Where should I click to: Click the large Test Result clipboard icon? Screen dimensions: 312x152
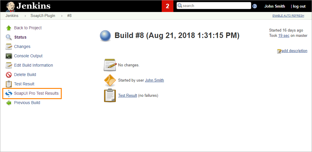pyautogui.click(x=110, y=96)
